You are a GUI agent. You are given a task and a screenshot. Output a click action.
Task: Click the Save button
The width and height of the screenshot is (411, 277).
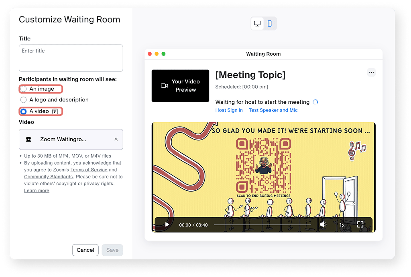(112, 250)
